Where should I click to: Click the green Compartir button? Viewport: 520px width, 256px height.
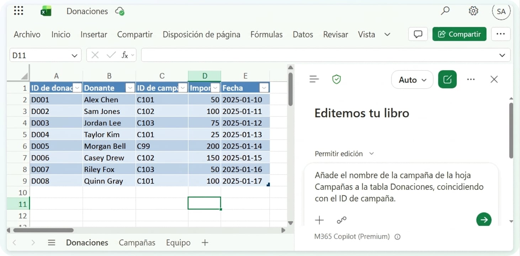[460, 34]
